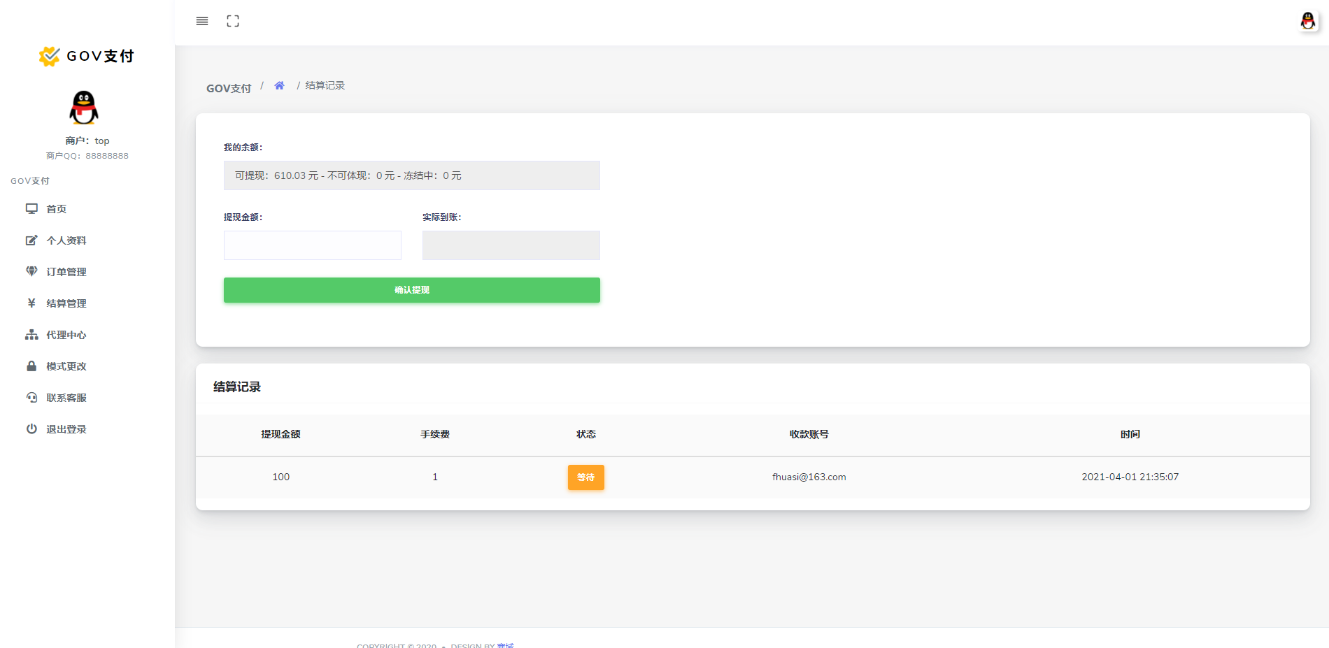1329x648 pixels.
Task: Click the GOV支付 logo in sidebar
Action: (x=87, y=56)
